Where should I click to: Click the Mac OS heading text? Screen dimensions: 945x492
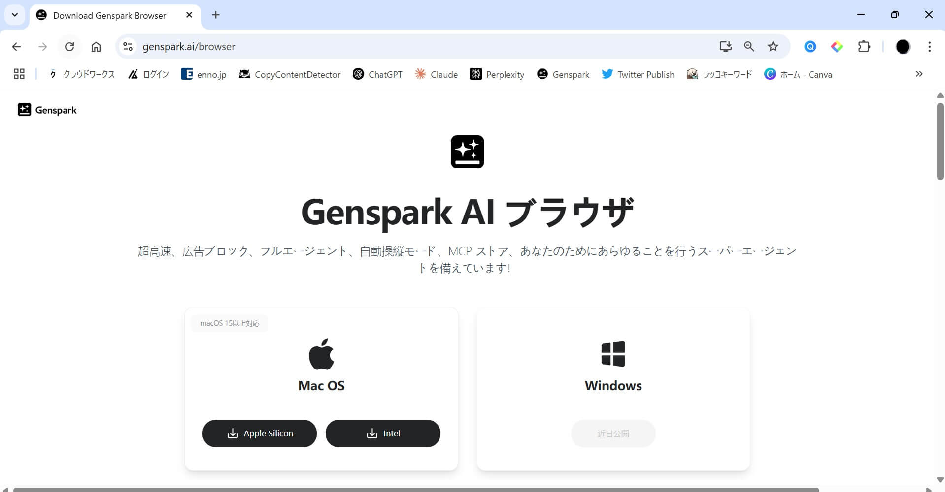click(x=321, y=386)
